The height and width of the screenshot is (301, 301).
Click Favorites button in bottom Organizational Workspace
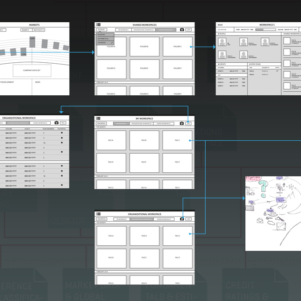coord(102,219)
